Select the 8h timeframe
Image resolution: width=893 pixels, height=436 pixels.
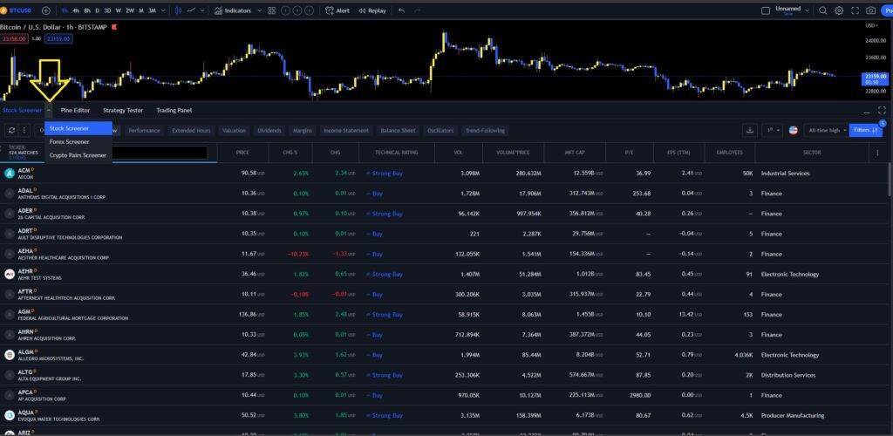87,10
